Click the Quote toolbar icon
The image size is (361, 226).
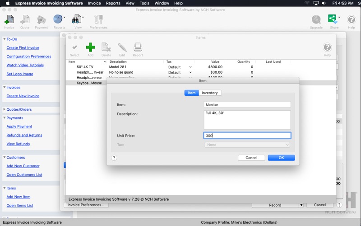[x=25, y=20]
